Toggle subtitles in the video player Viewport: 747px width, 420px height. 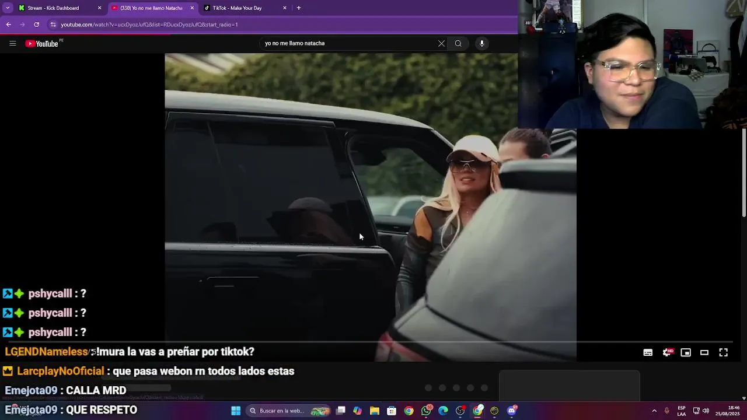[648, 352]
